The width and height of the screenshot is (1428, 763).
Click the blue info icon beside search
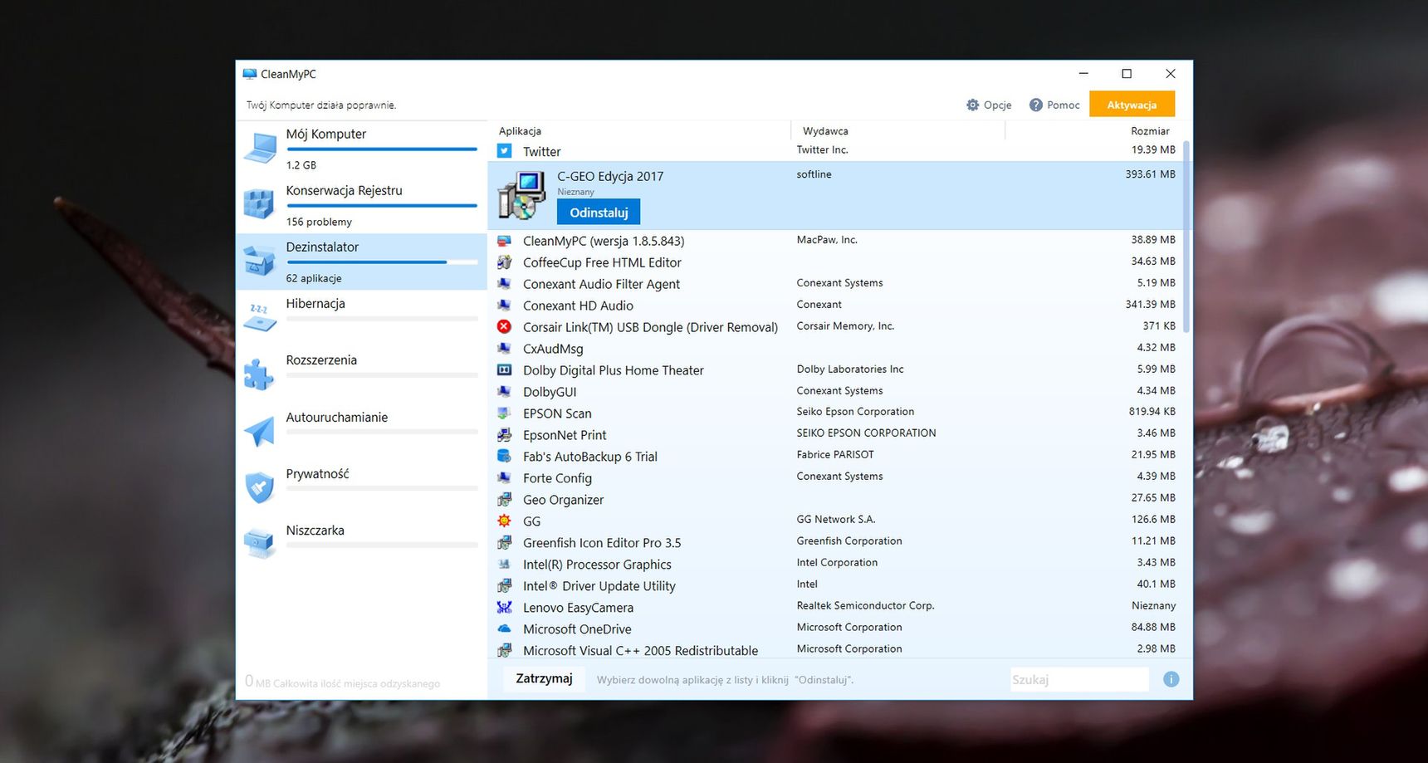(x=1171, y=679)
